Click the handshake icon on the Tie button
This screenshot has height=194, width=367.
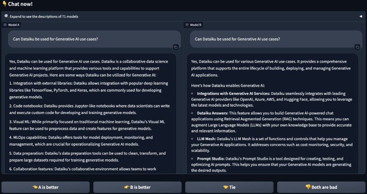point(225,187)
